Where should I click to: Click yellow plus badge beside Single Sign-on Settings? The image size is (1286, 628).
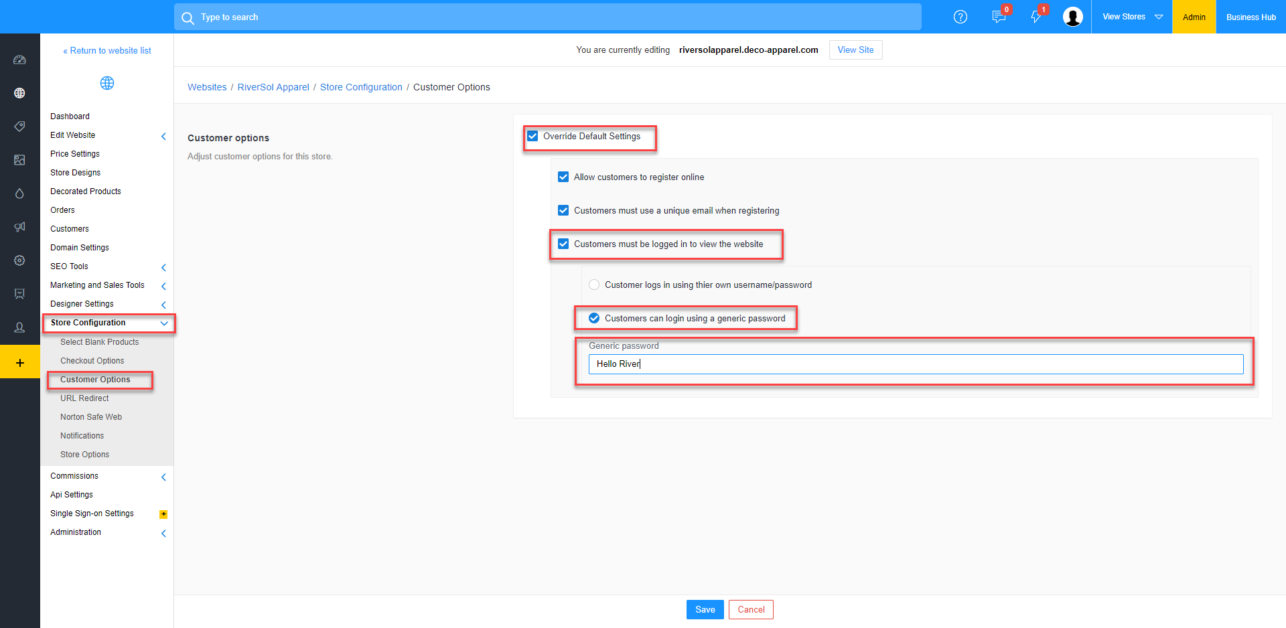click(163, 514)
